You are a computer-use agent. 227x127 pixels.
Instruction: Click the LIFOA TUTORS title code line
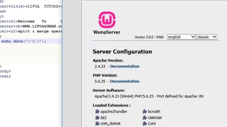coord(31,6)
